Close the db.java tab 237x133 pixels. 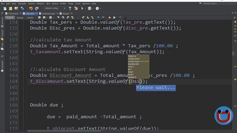pyautogui.click(x=72, y=14)
